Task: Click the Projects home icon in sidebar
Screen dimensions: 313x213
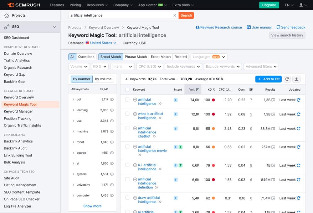Action: click(x=7, y=15)
